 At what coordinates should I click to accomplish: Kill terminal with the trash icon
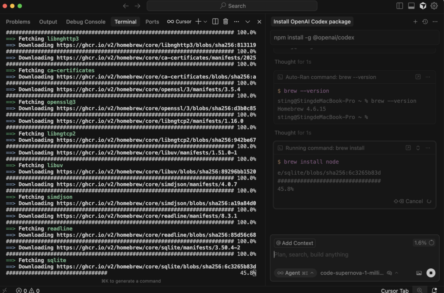[x=225, y=22]
